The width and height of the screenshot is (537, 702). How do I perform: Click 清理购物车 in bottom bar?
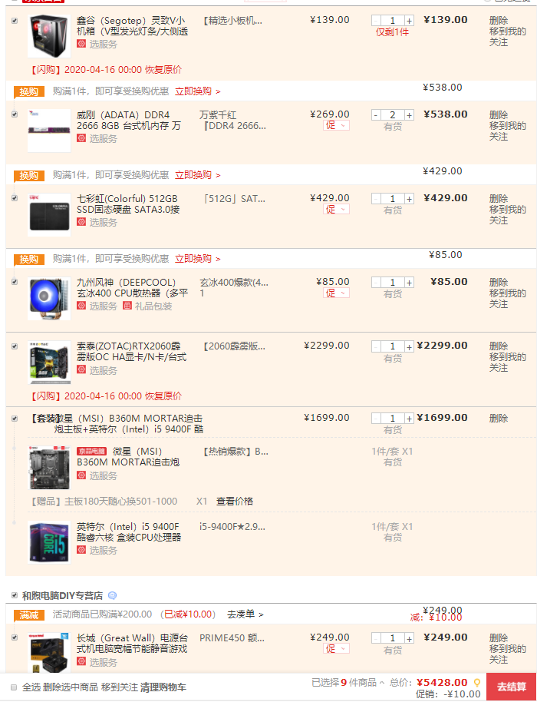click(163, 687)
